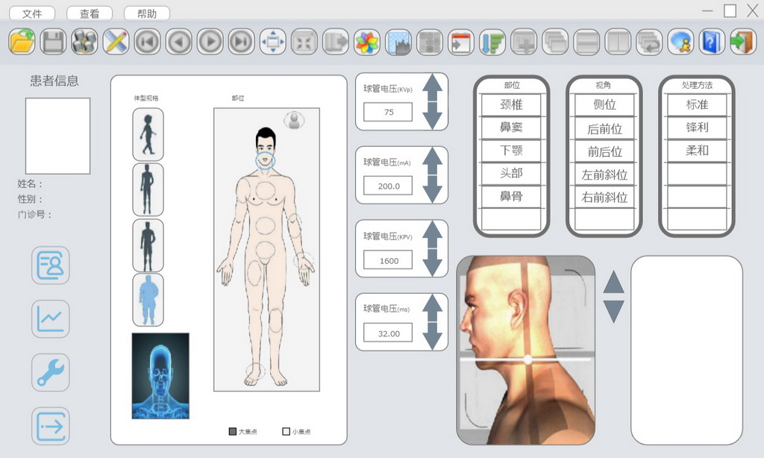
Task: Click the open folder toolbar icon
Action: (22, 41)
